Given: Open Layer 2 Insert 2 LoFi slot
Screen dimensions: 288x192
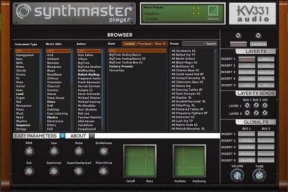Looking at the screenshot, I should pos(266,66).
